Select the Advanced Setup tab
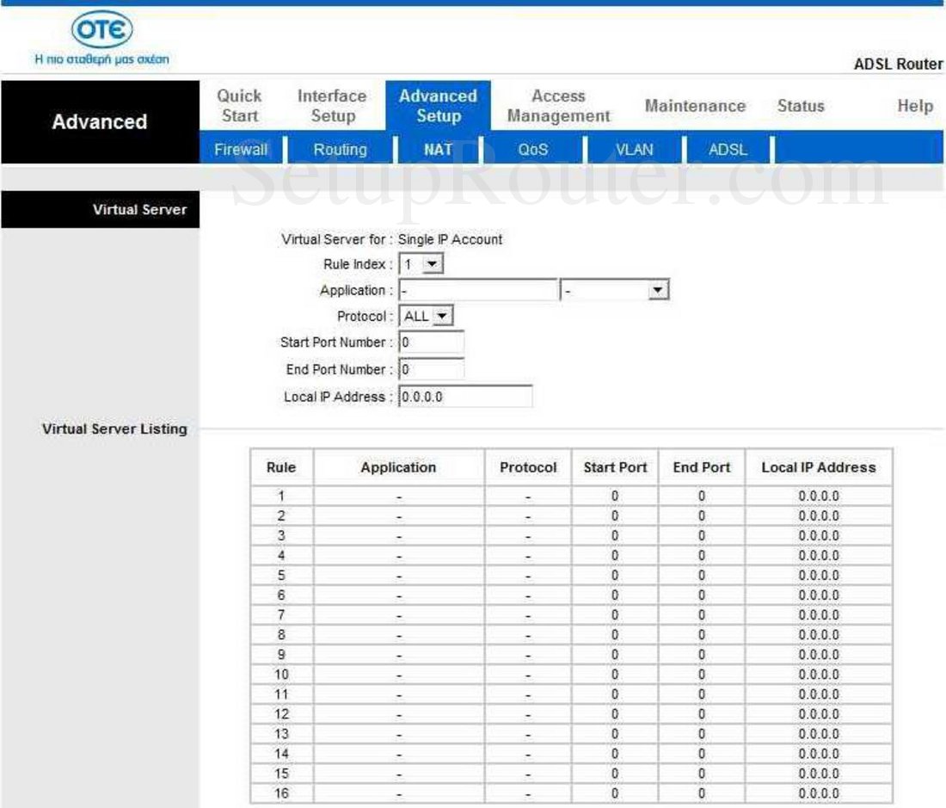 438,106
